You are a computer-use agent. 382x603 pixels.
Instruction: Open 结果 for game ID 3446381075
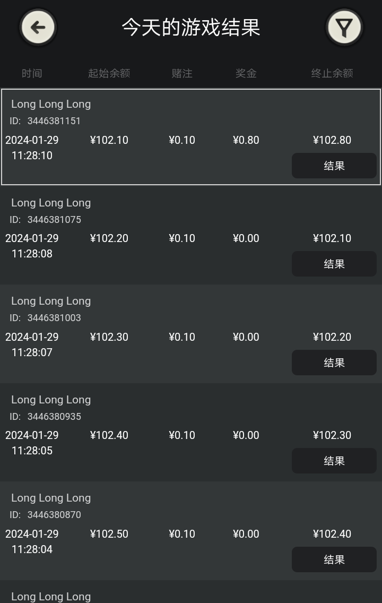[x=334, y=264]
